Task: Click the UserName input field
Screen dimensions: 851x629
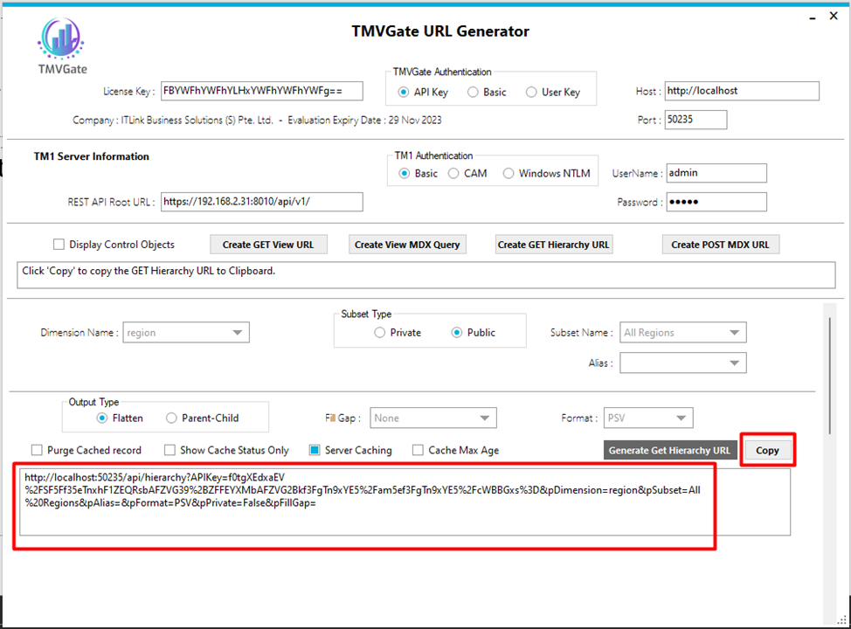Action: tap(716, 173)
